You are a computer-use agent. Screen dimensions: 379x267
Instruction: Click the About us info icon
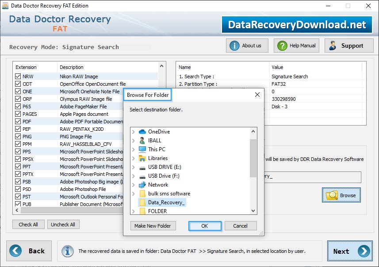click(x=234, y=46)
